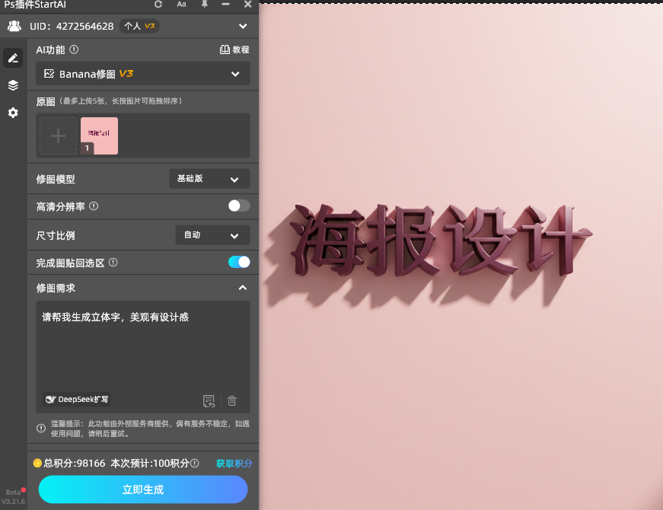
Task: Click the info icon next to AI功能
Action: pos(74,49)
